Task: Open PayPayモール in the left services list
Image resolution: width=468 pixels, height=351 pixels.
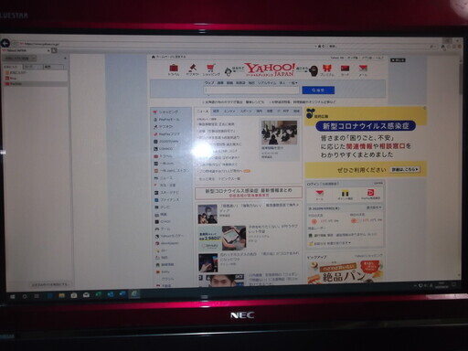Action: tap(167, 120)
